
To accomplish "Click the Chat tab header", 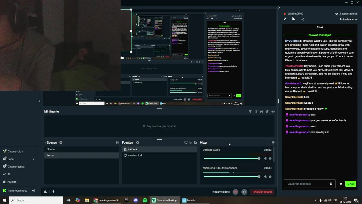I will (x=320, y=27).
